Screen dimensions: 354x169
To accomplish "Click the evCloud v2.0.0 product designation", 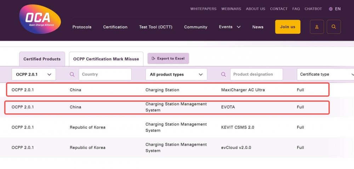I will point(236,147).
